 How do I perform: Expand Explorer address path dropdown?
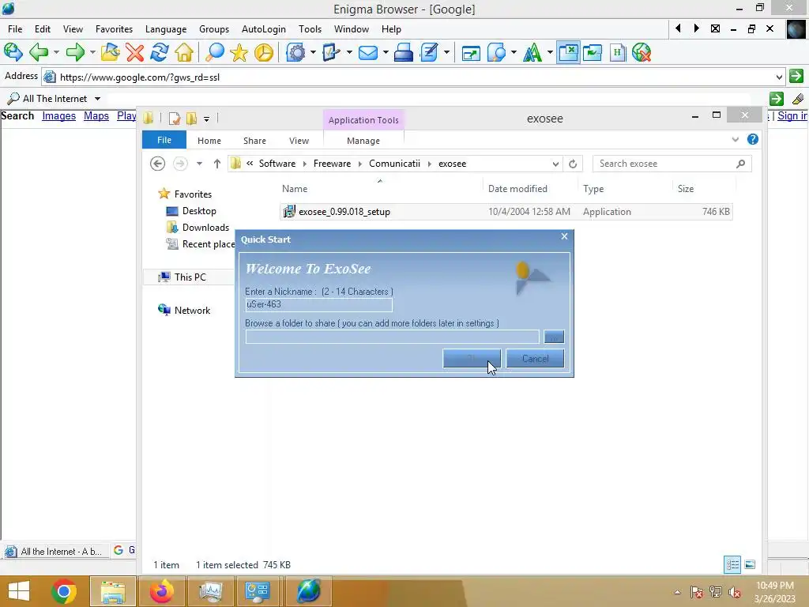coord(555,164)
